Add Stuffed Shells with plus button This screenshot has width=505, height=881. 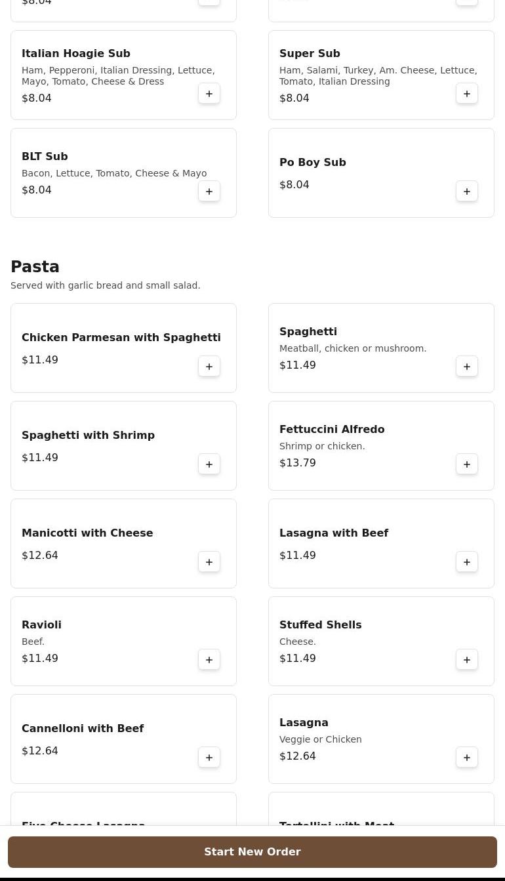point(467,660)
